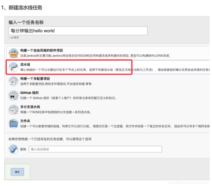Select 构建一个多配置项目 title
212x186 pixels.
35,79
